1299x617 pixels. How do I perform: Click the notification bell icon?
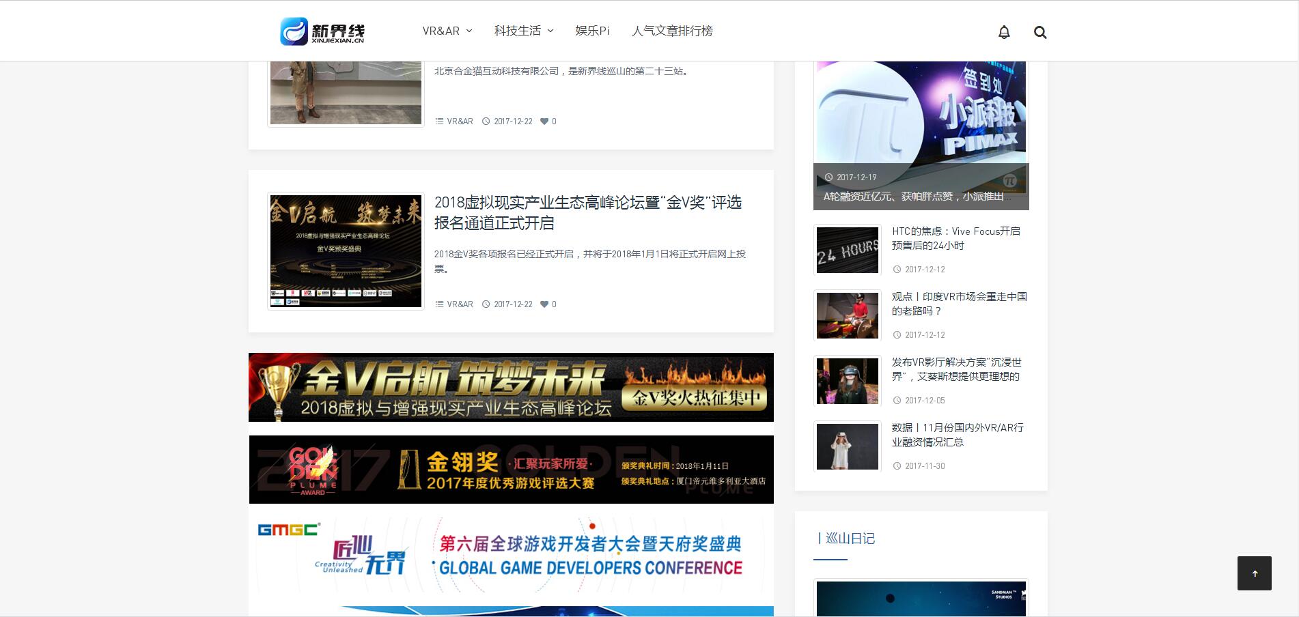coord(1003,32)
